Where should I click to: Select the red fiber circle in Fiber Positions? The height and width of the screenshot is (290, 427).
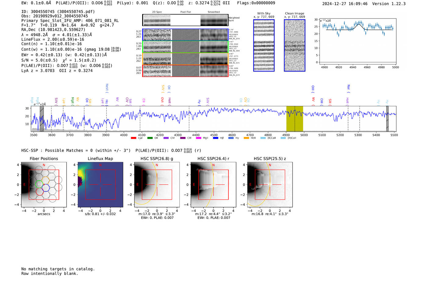click(40, 192)
